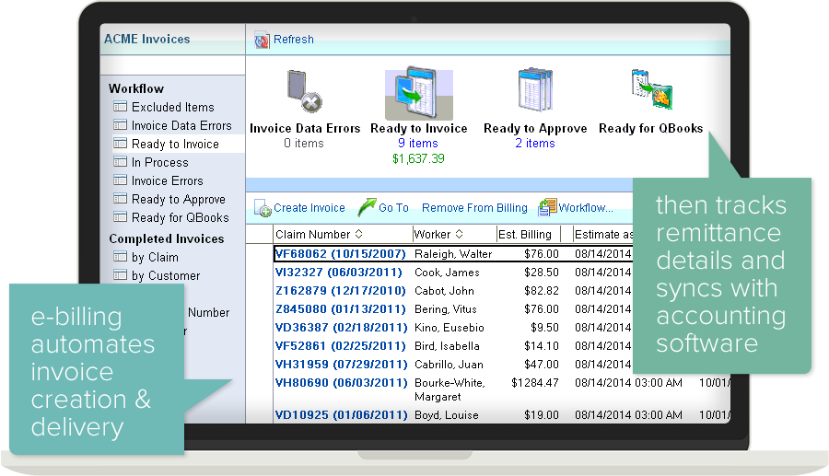Open claim VF68062 for Raleigh, Walter
The height and width of the screenshot is (476, 829).
coord(340,254)
